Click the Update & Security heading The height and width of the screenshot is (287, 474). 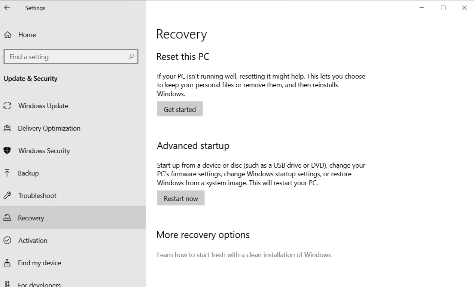30,79
